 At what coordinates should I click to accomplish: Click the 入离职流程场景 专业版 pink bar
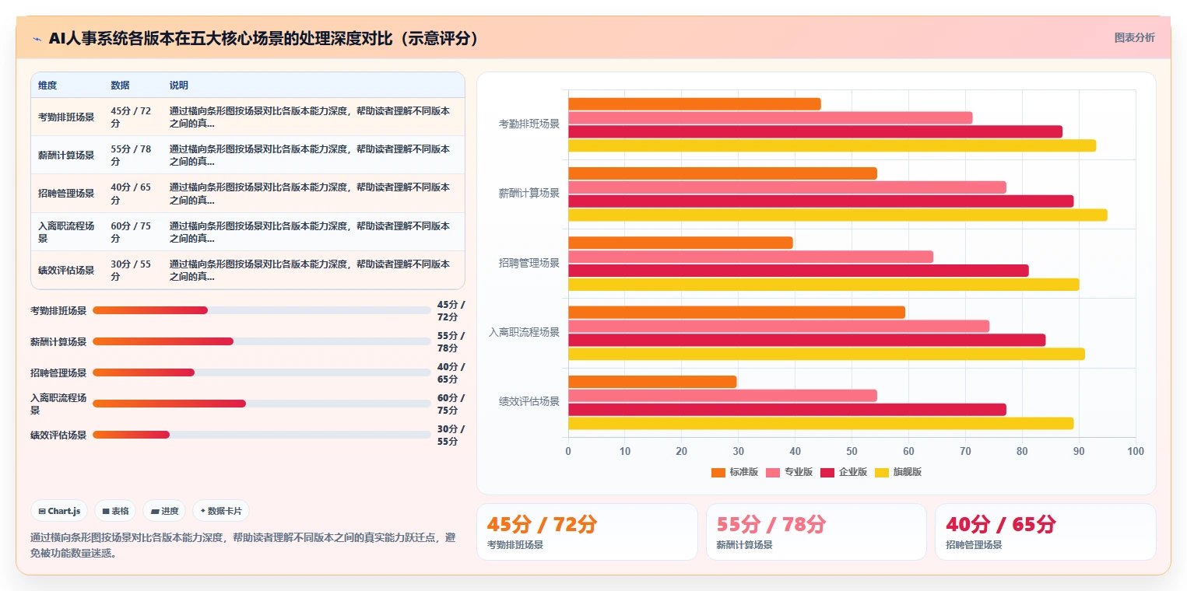coord(778,327)
